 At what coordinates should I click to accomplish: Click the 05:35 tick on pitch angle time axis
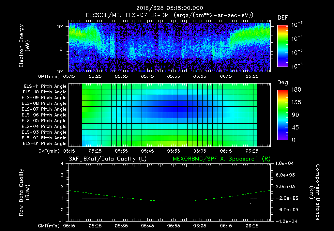click(121, 151)
